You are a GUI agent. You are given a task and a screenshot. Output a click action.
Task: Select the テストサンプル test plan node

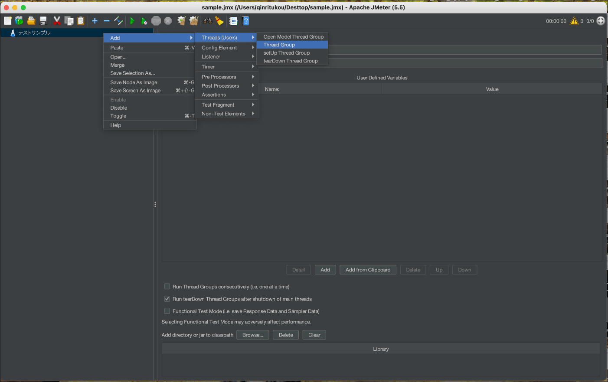tap(34, 33)
